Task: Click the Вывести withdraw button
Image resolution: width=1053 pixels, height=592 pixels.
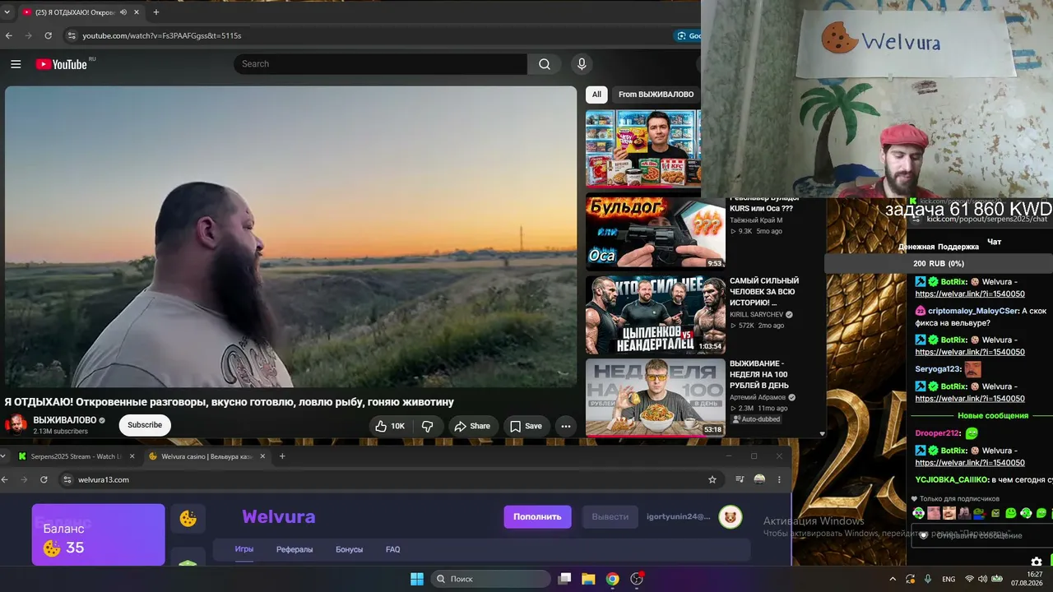Action: click(x=610, y=516)
